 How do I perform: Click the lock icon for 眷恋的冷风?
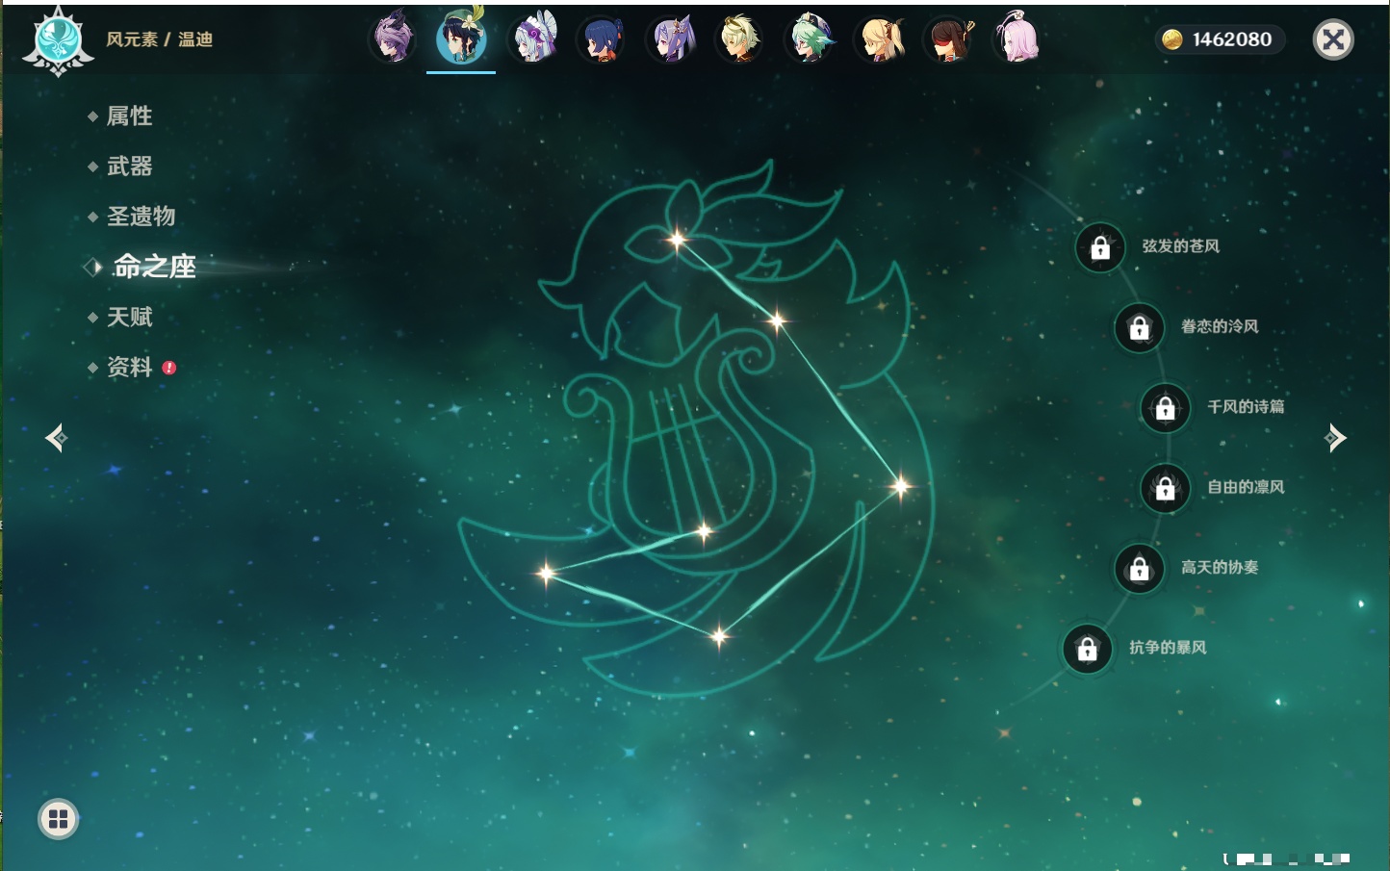[1139, 328]
